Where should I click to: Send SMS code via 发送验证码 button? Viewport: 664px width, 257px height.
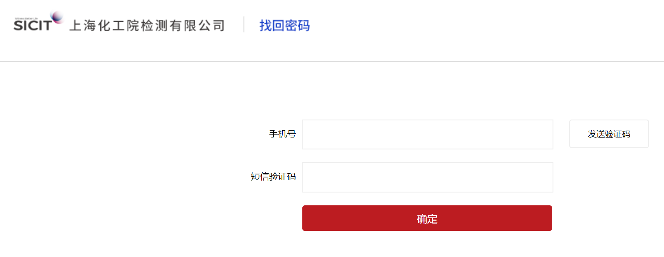609,134
